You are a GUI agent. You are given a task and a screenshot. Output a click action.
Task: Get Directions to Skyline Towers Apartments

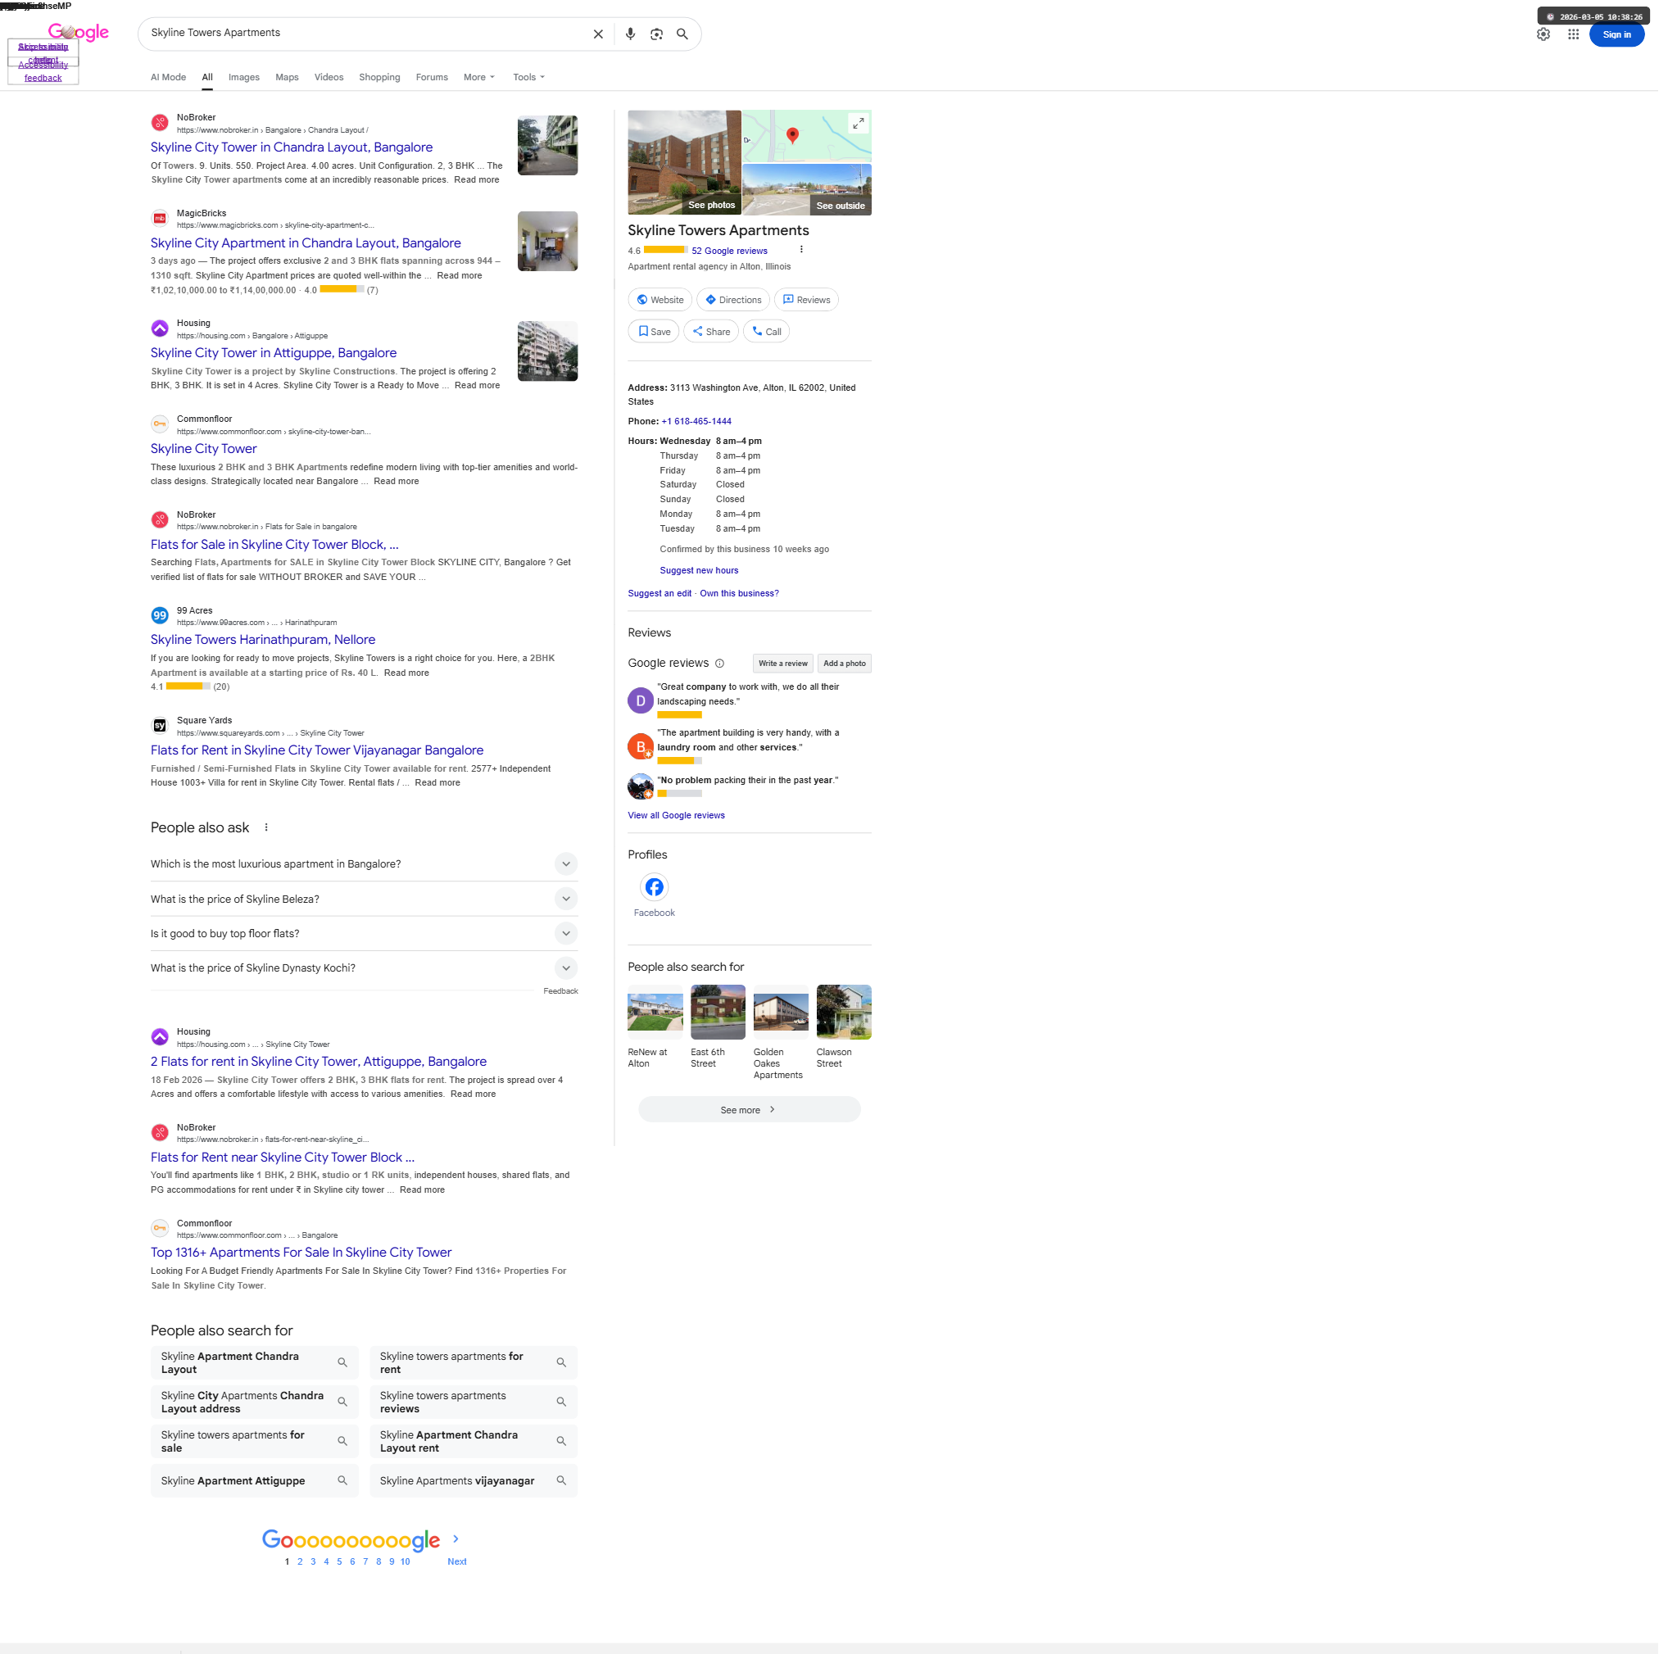(x=737, y=301)
